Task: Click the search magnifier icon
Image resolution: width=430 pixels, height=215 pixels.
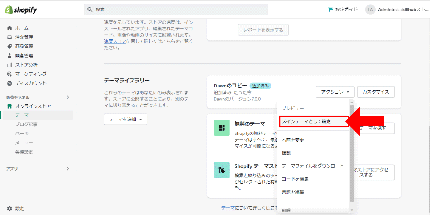Action: [90, 10]
